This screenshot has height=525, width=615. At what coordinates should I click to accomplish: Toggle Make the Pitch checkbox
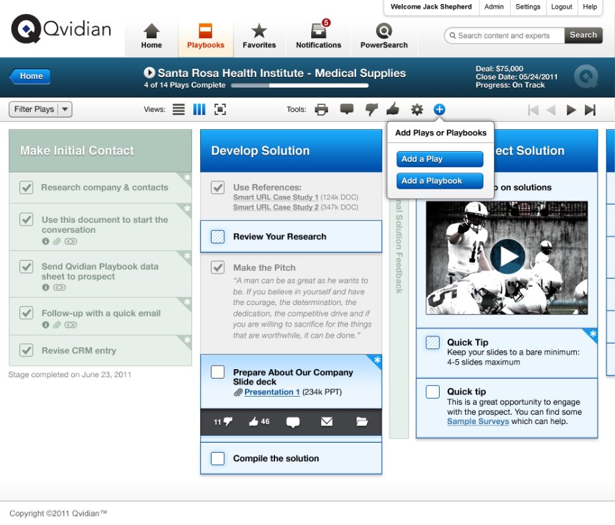tap(217, 268)
